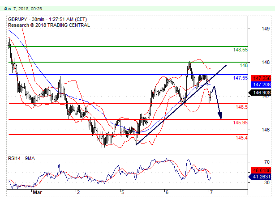This screenshot has height=203, width=275.
Task: Click the '5' date axis label
Action: (123, 192)
